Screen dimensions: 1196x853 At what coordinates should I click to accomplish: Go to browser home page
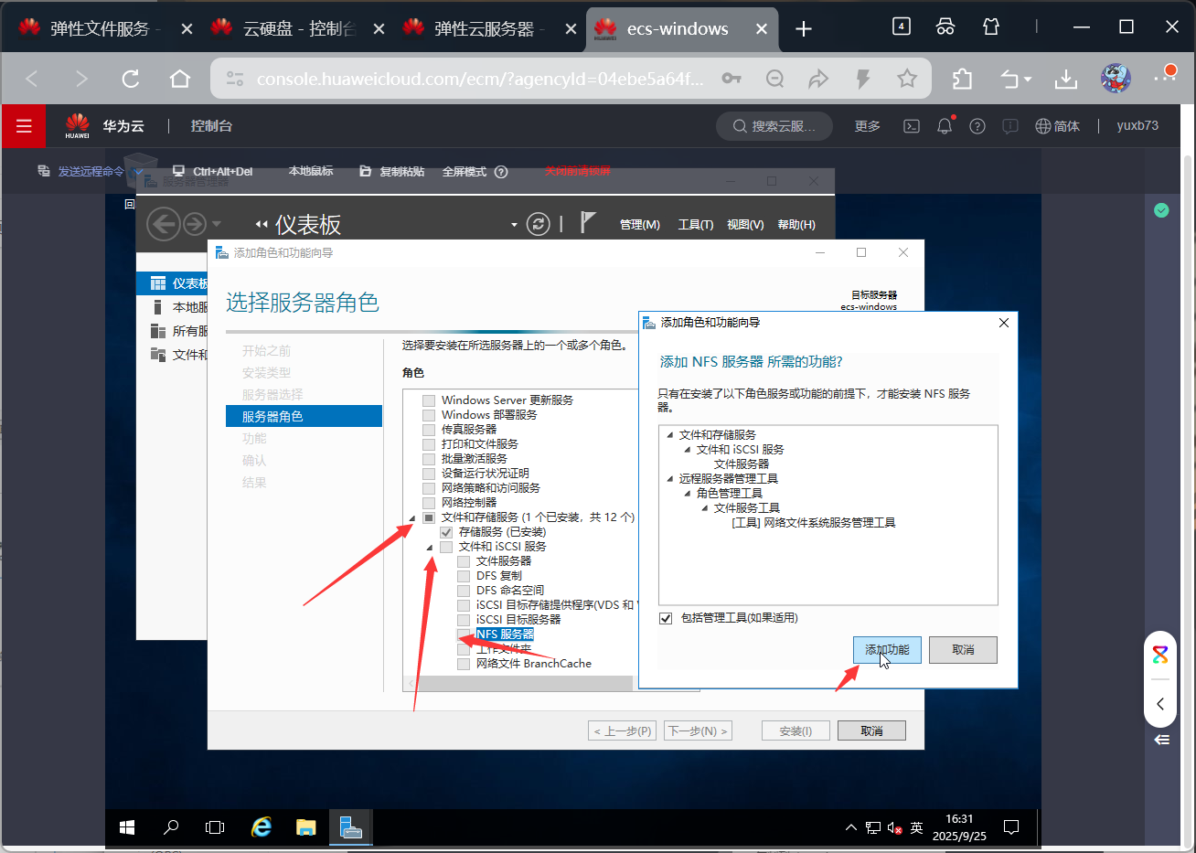[x=180, y=79]
